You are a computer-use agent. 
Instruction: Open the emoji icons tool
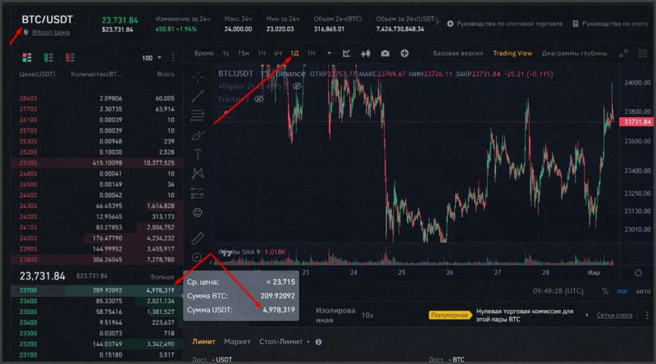(198, 212)
